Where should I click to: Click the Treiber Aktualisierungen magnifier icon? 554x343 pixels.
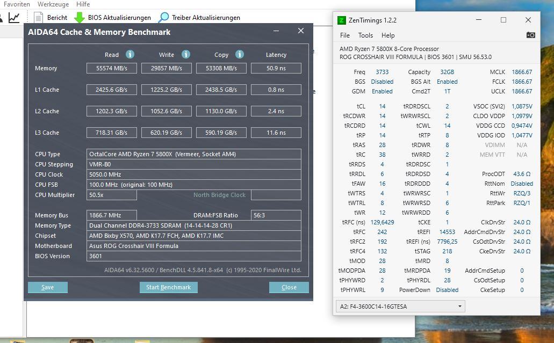[x=163, y=17]
